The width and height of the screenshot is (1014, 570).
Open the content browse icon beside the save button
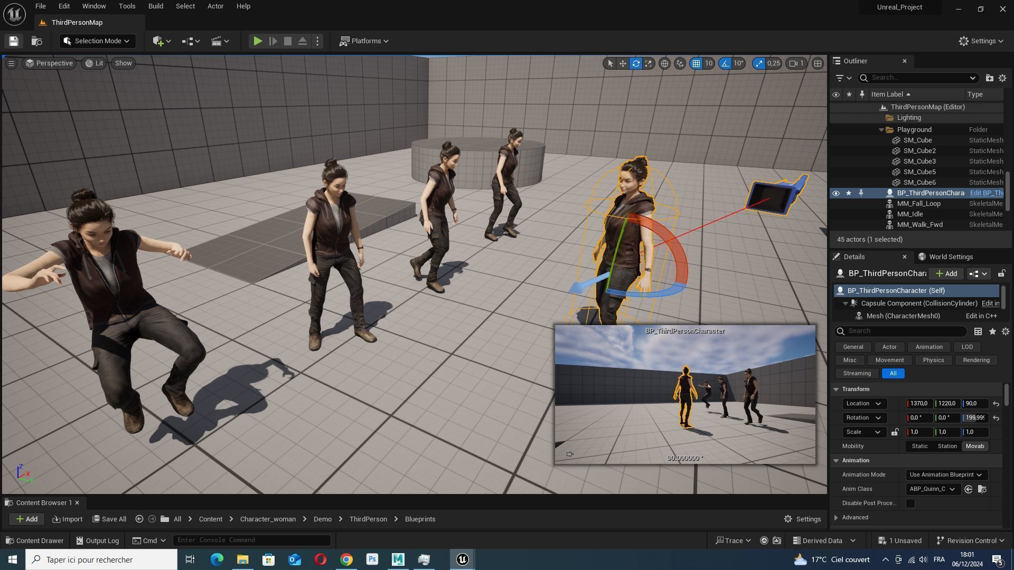click(36, 41)
